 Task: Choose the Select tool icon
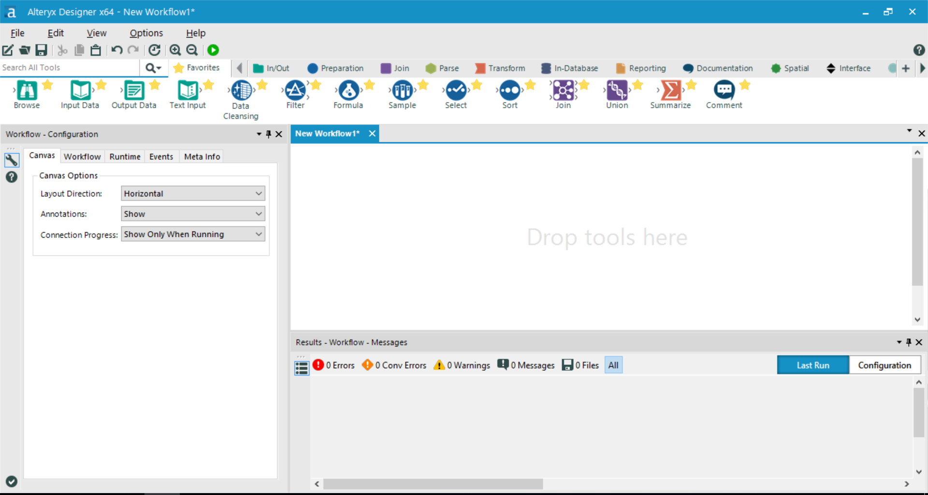(456, 90)
